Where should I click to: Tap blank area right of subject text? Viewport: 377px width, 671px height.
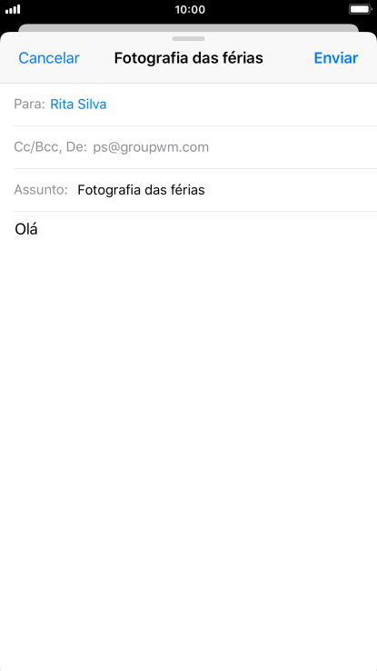click(x=289, y=190)
